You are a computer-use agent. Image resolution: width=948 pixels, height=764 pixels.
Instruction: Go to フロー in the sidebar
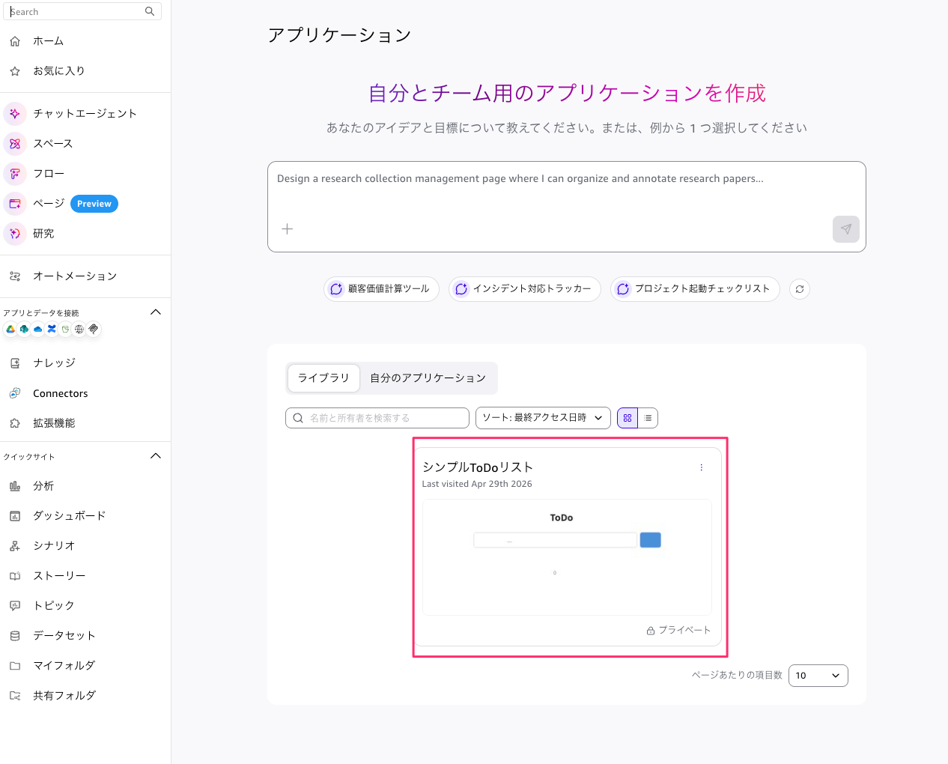coord(48,174)
